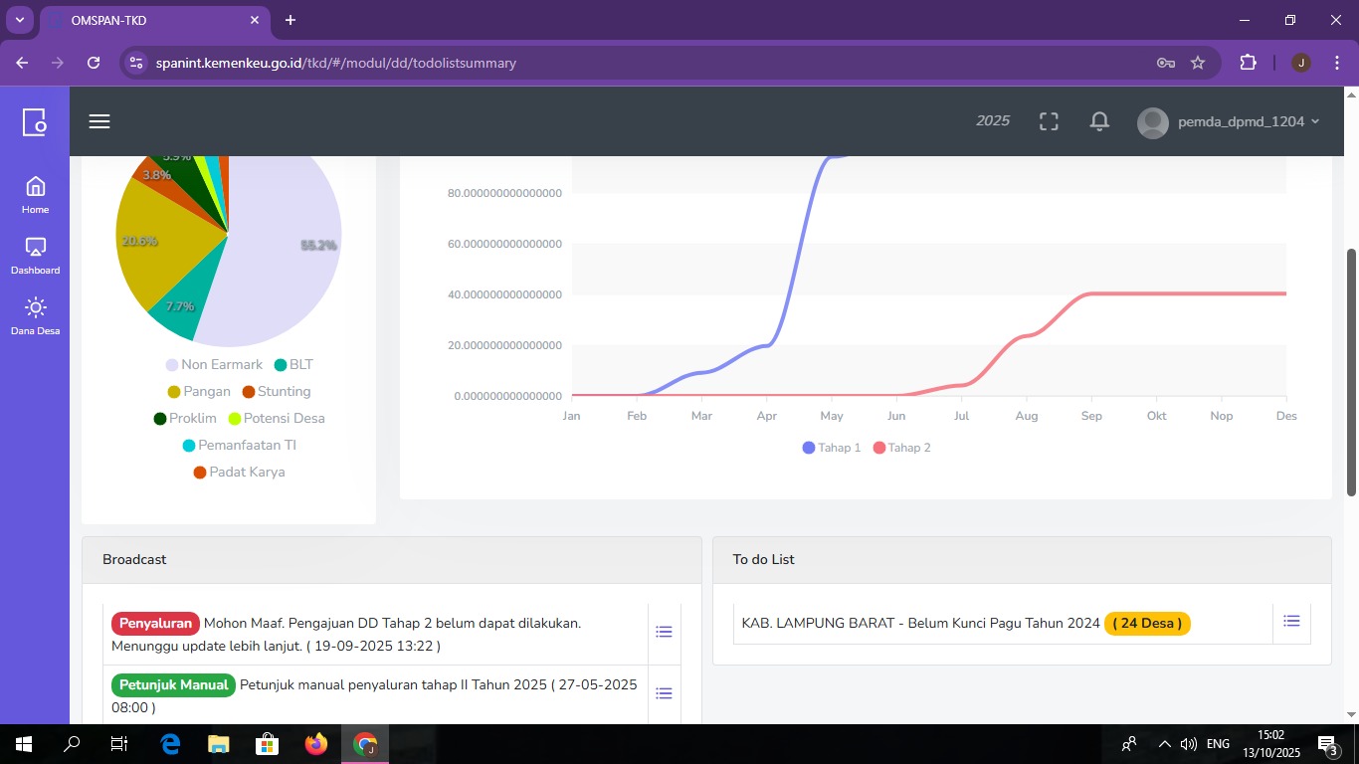1359x764 pixels.
Task: Open the Home sidebar item
Action: pyautogui.click(x=36, y=195)
